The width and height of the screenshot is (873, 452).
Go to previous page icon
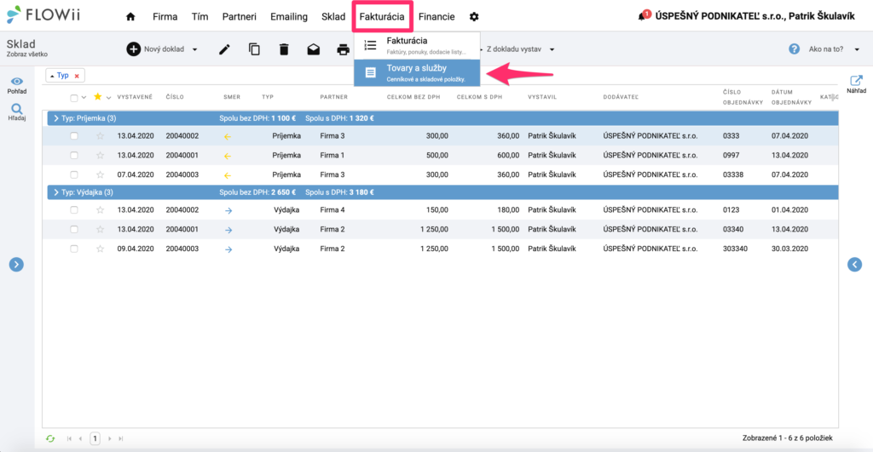(81, 438)
